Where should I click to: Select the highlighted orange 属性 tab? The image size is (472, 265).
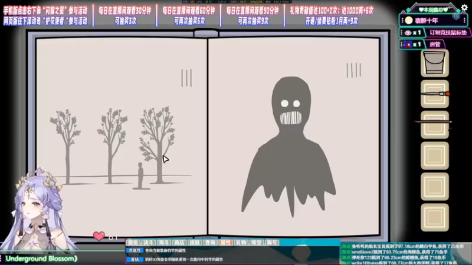tap(225, 243)
